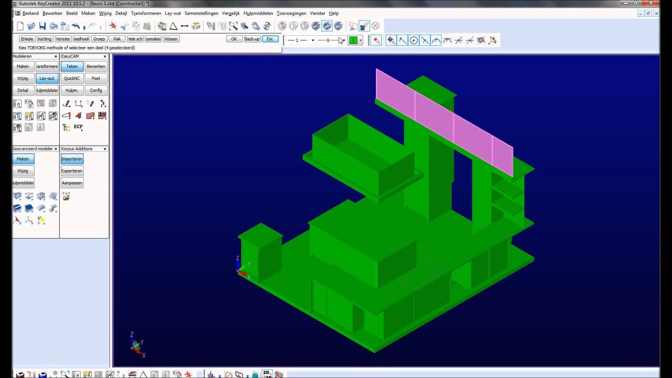Click the scissors clipping plane icon

[353, 26]
